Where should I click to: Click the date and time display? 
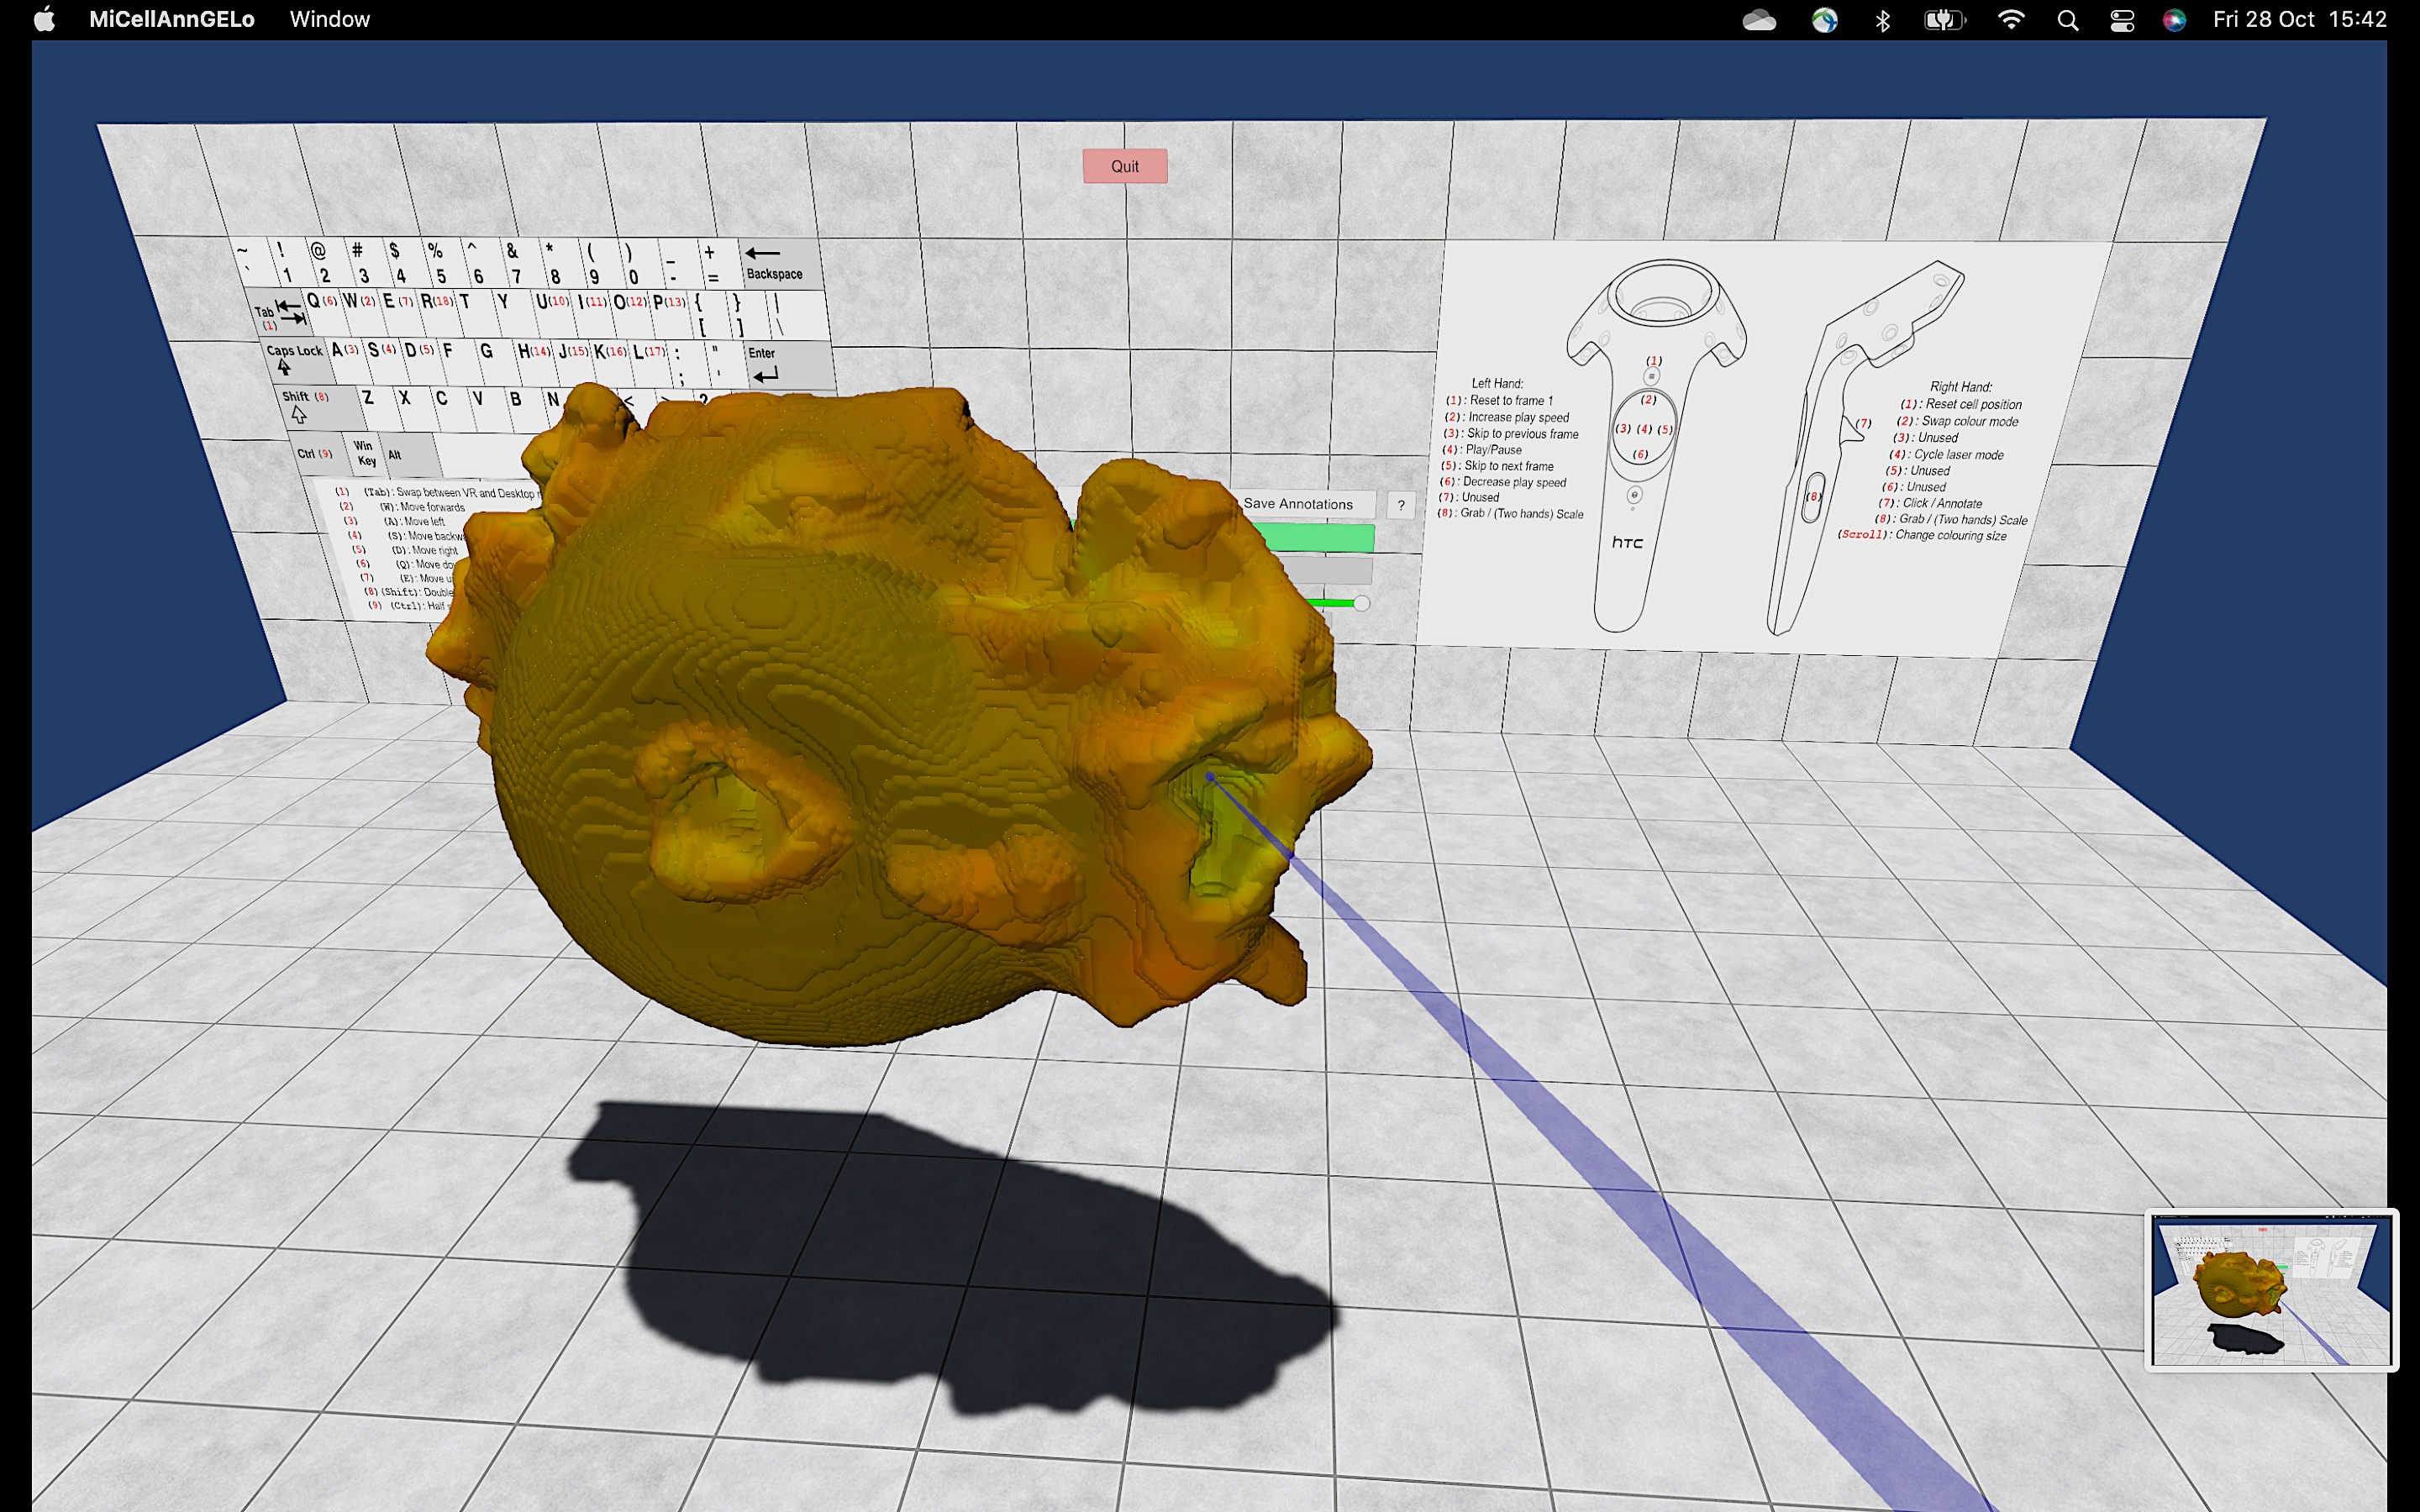pos(2299,20)
